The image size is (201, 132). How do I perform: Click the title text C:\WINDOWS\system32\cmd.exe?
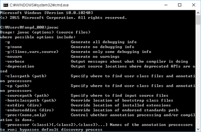click(39, 5)
